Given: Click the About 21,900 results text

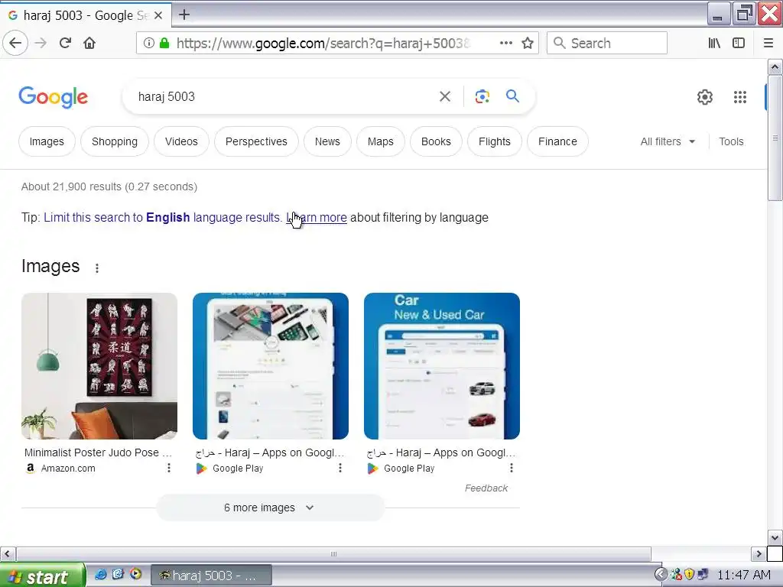Looking at the screenshot, I should [x=109, y=186].
